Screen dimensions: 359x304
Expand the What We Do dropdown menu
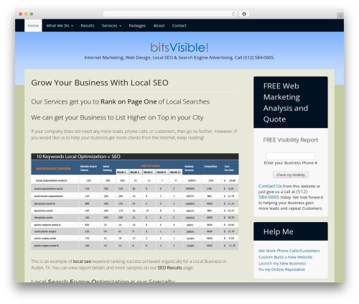(x=60, y=25)
